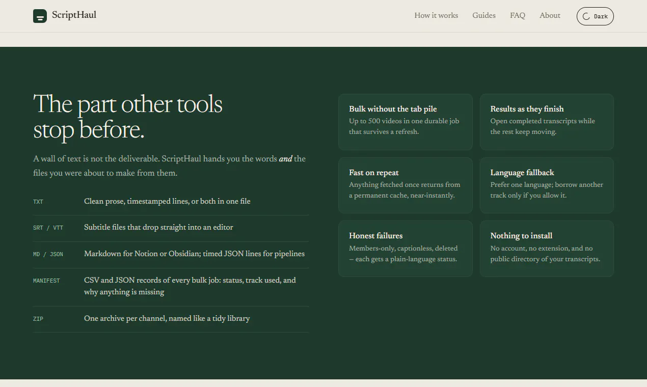
Task: Click the 'Nothing to install' card heading
Action: (521, 236)
